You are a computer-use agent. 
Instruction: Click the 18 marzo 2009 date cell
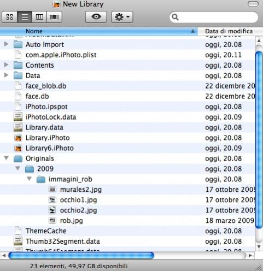(x=230, y=221)
